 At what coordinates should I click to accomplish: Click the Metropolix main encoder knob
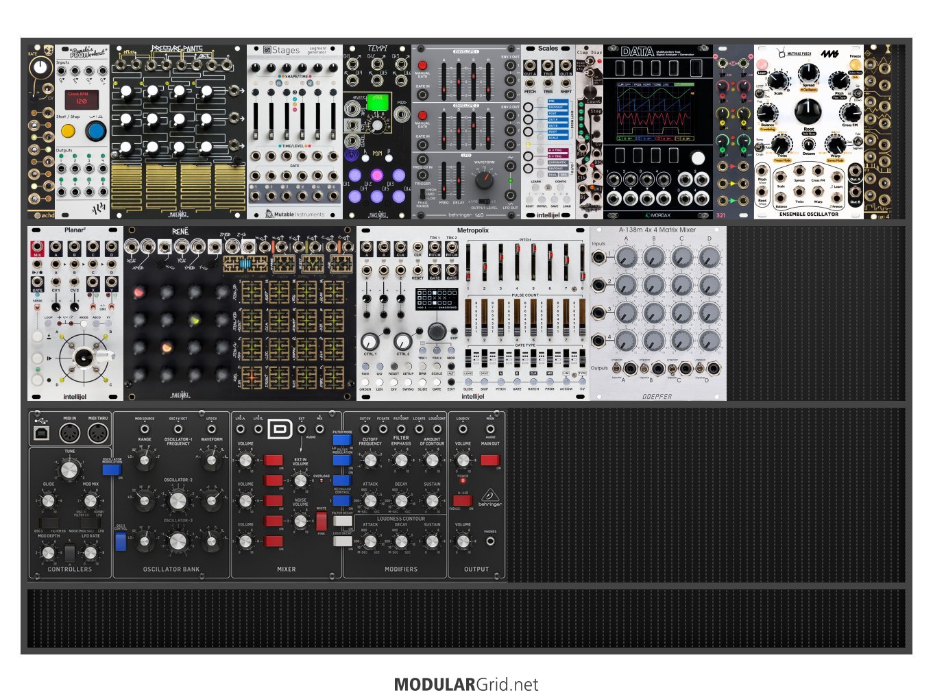[437, 332]
